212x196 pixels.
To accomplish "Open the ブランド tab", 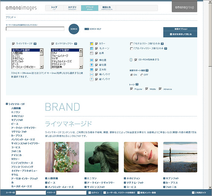I will 90,8.
